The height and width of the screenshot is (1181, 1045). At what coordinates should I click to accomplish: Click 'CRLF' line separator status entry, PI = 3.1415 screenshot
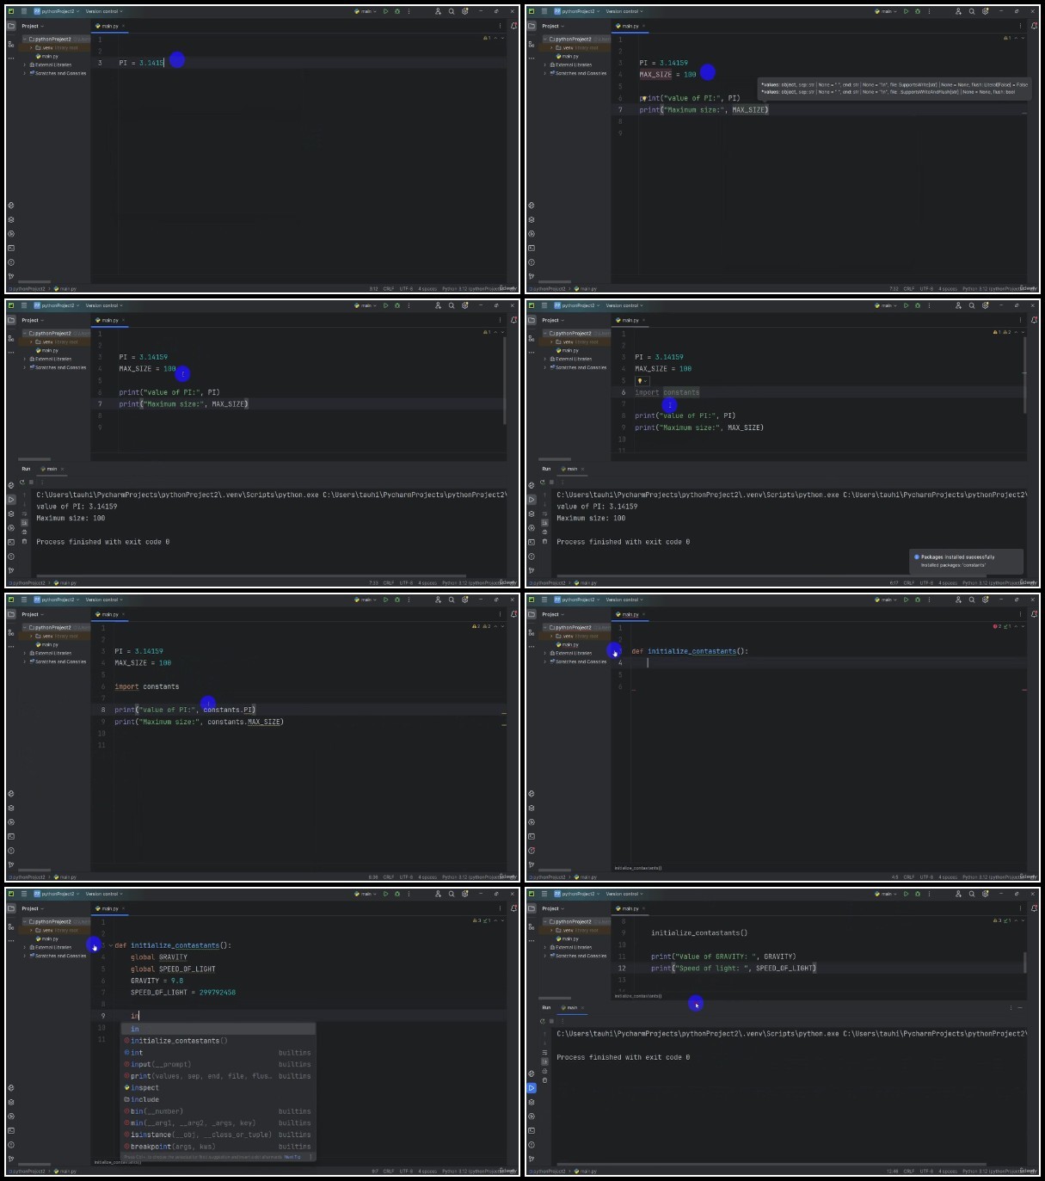point(389,289)
